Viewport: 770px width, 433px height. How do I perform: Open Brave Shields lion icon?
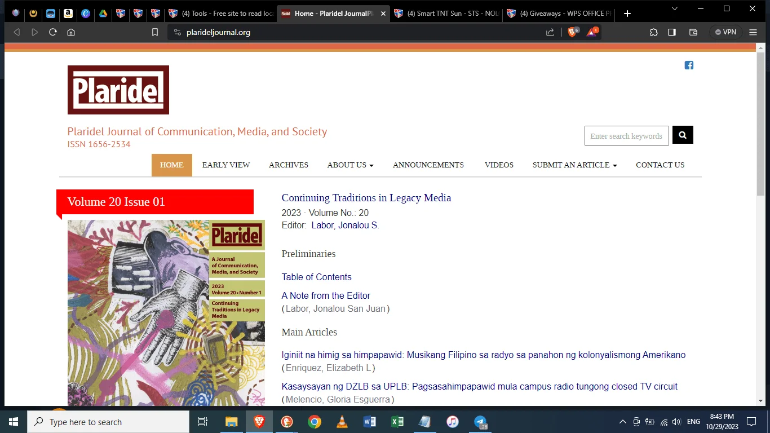click(x=573, y=32)
